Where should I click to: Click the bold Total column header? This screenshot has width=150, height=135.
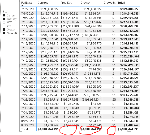pos(121,3)
